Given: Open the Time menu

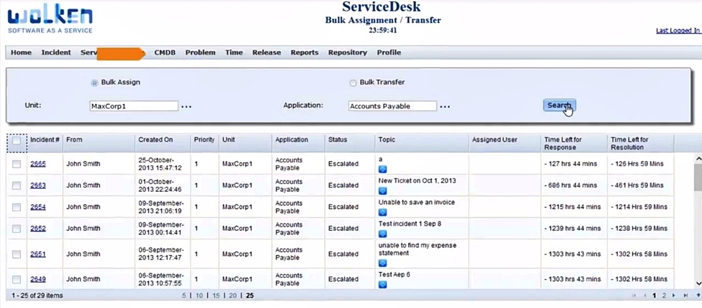Looking at the screenshot, I should (x=234, y=52).
